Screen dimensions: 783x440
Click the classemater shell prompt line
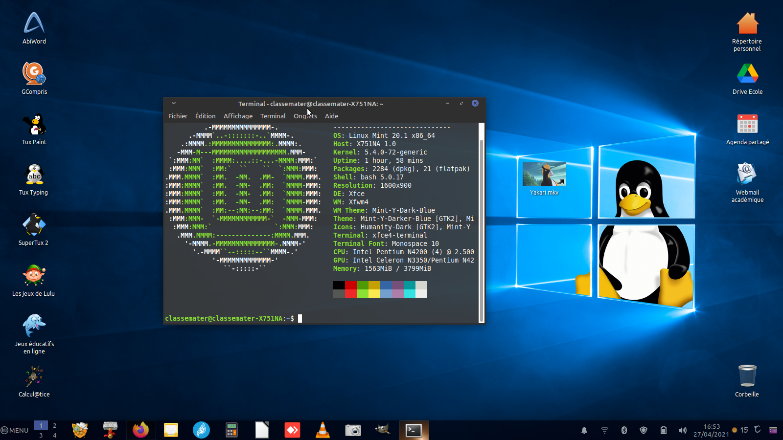tap(233, 318)
